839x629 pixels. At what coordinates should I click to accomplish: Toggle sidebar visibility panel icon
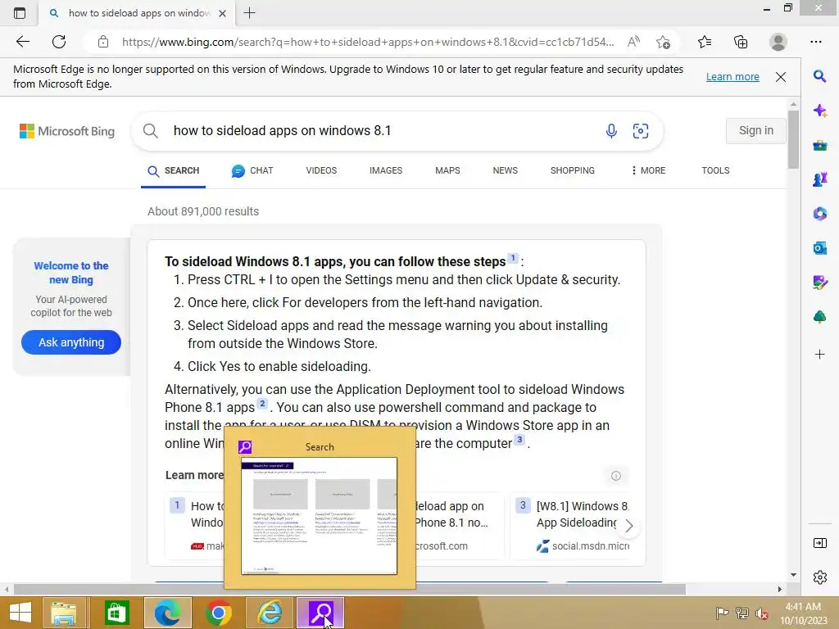(819, 544)
